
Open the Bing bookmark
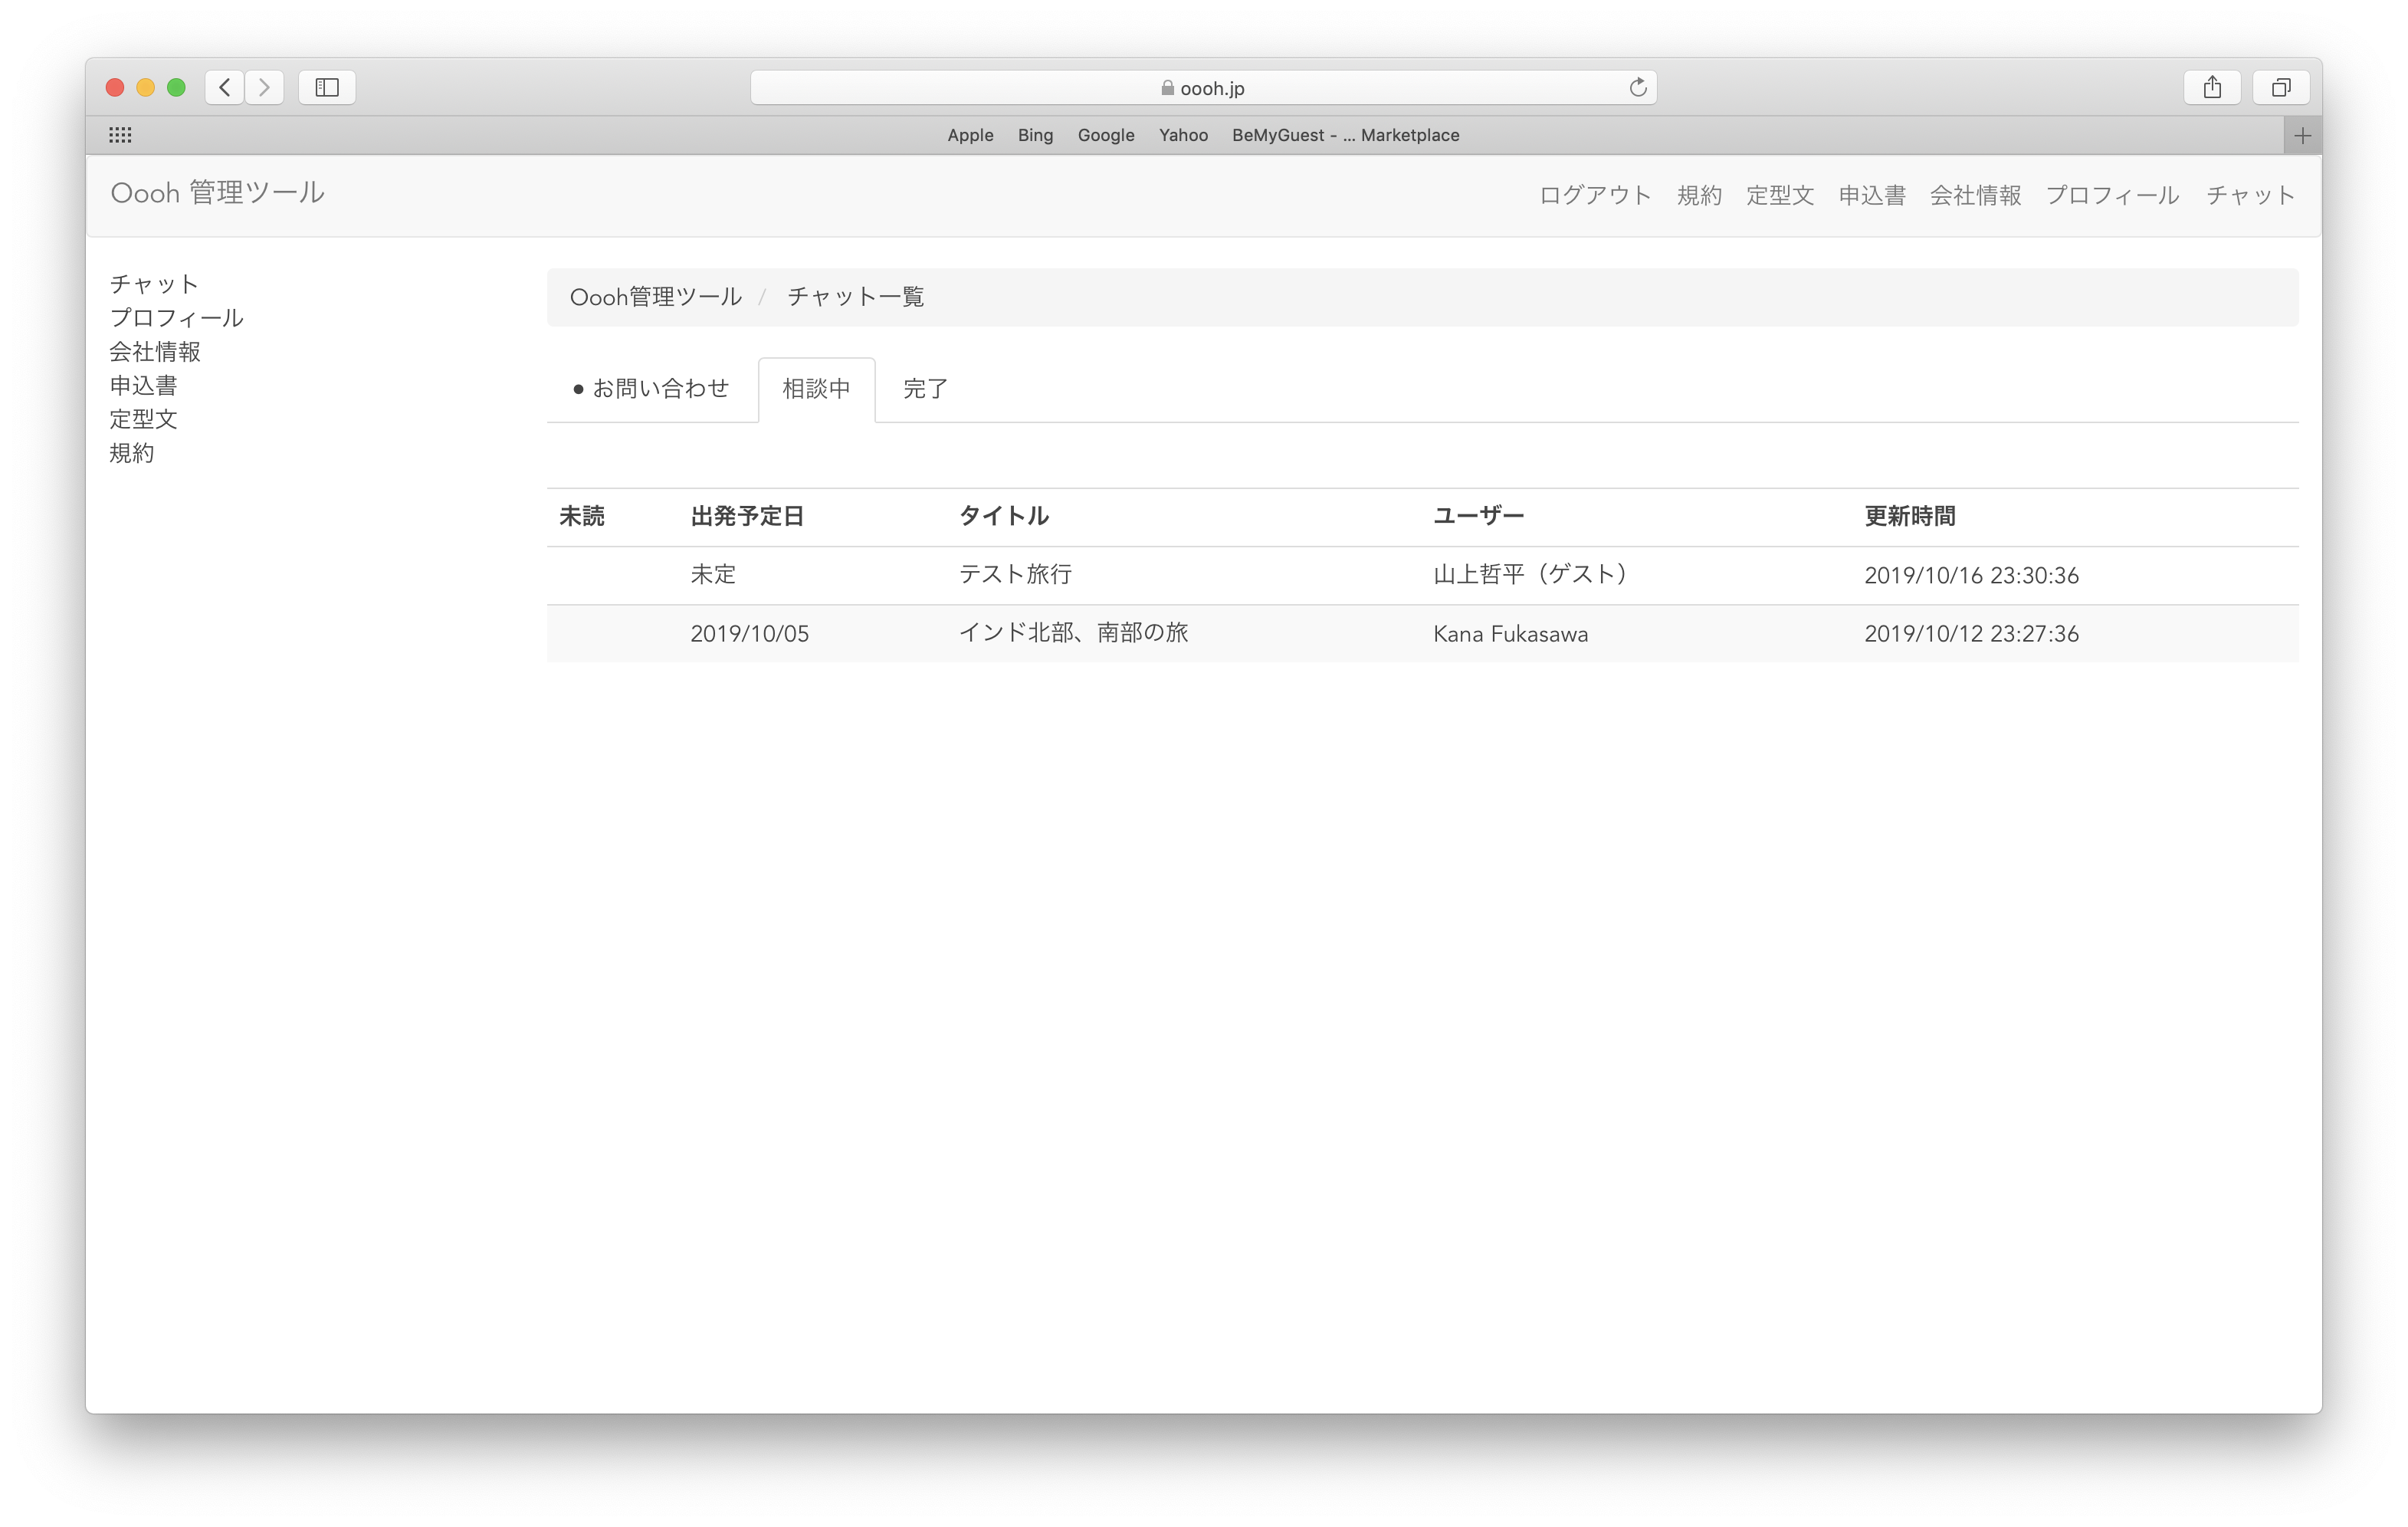click(x=1035, y=135)
